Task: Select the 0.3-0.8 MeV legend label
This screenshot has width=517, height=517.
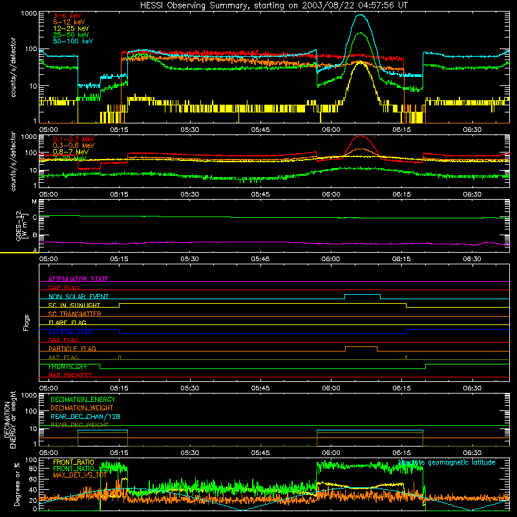Action: [x=74, y=145]
